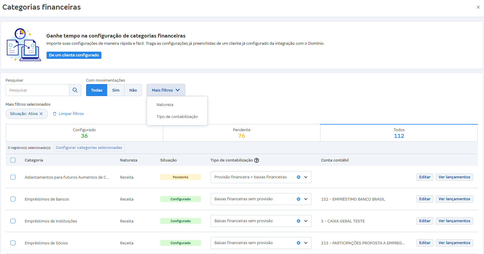The image size is (484, 254).
Task: Click the help icon beside Tipo de contabilização
Action: click(x=257, y=160)
